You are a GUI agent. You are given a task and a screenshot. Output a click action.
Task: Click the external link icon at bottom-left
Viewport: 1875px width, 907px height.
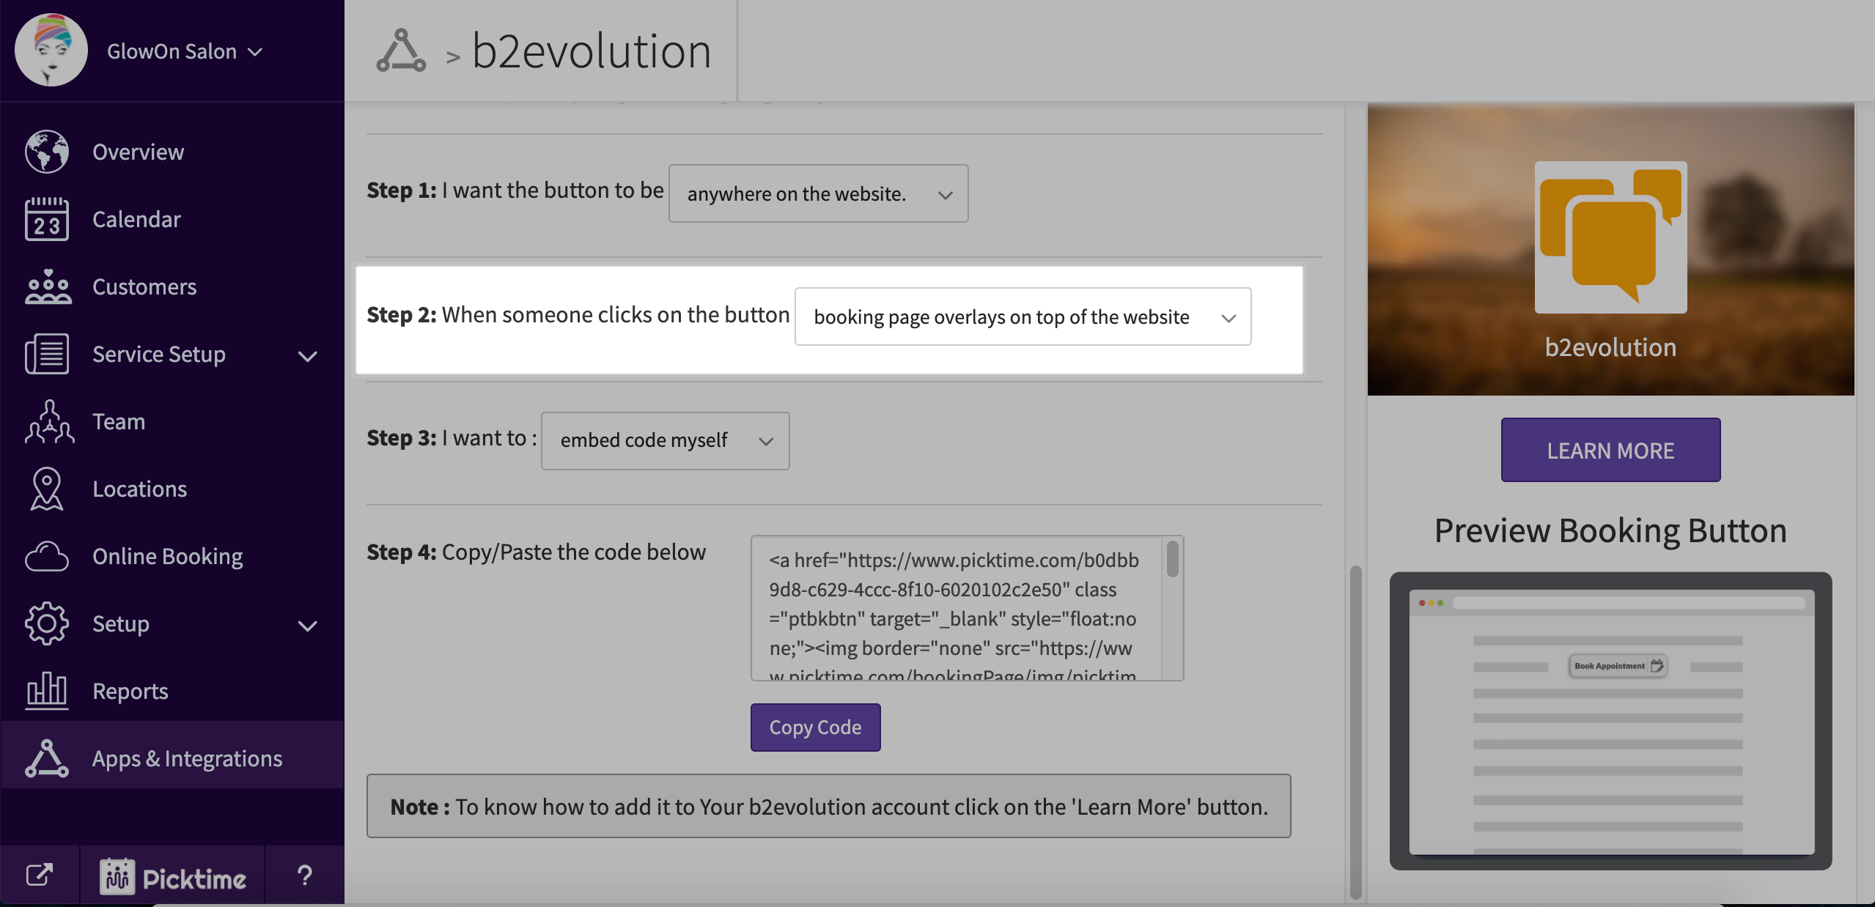tap(40, 875)
